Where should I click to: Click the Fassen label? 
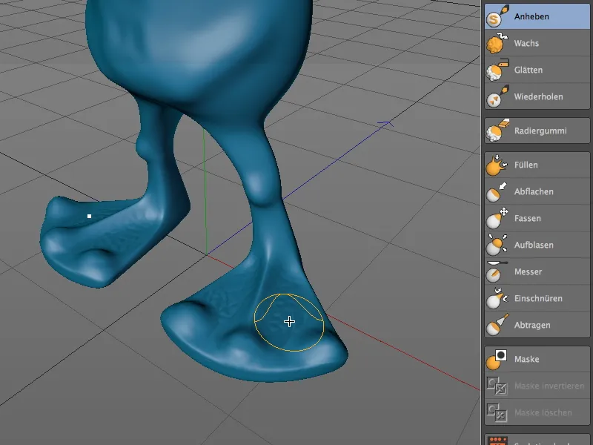coord(528,218)
